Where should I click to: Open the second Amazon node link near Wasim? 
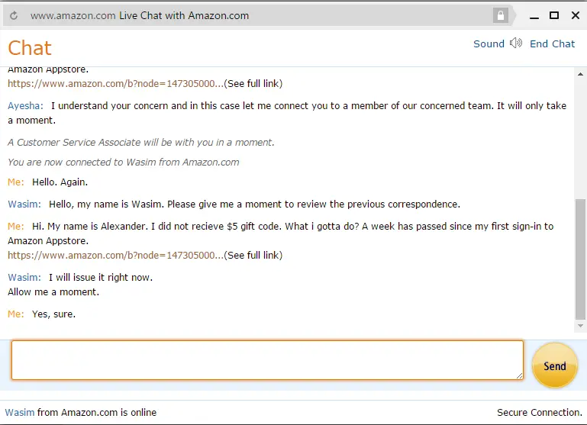(115, 255)
